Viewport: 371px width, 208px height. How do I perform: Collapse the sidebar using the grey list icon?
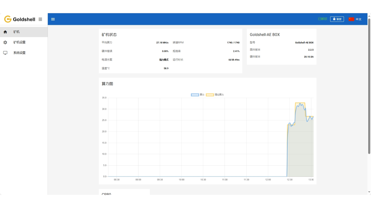click(x=40, y=19)
